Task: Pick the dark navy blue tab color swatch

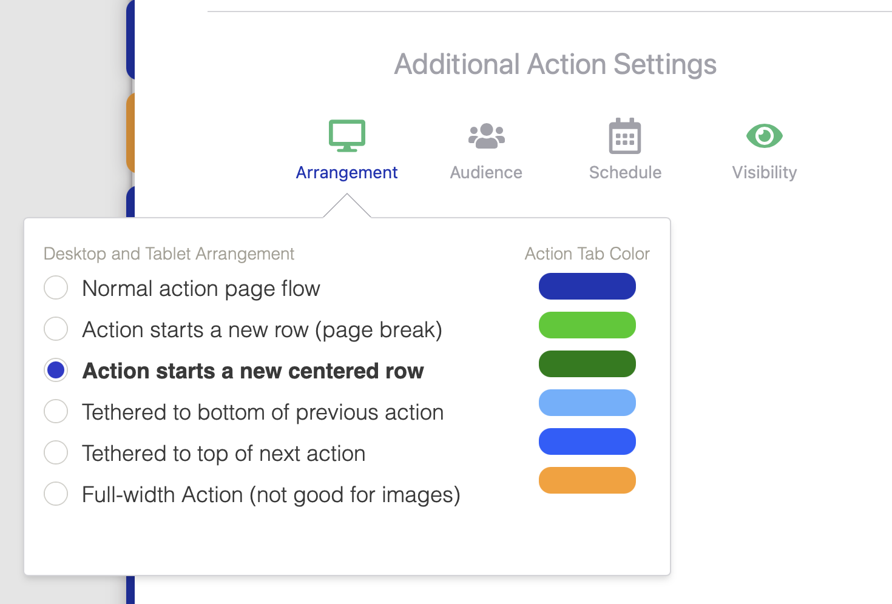Action: [587, 286]
